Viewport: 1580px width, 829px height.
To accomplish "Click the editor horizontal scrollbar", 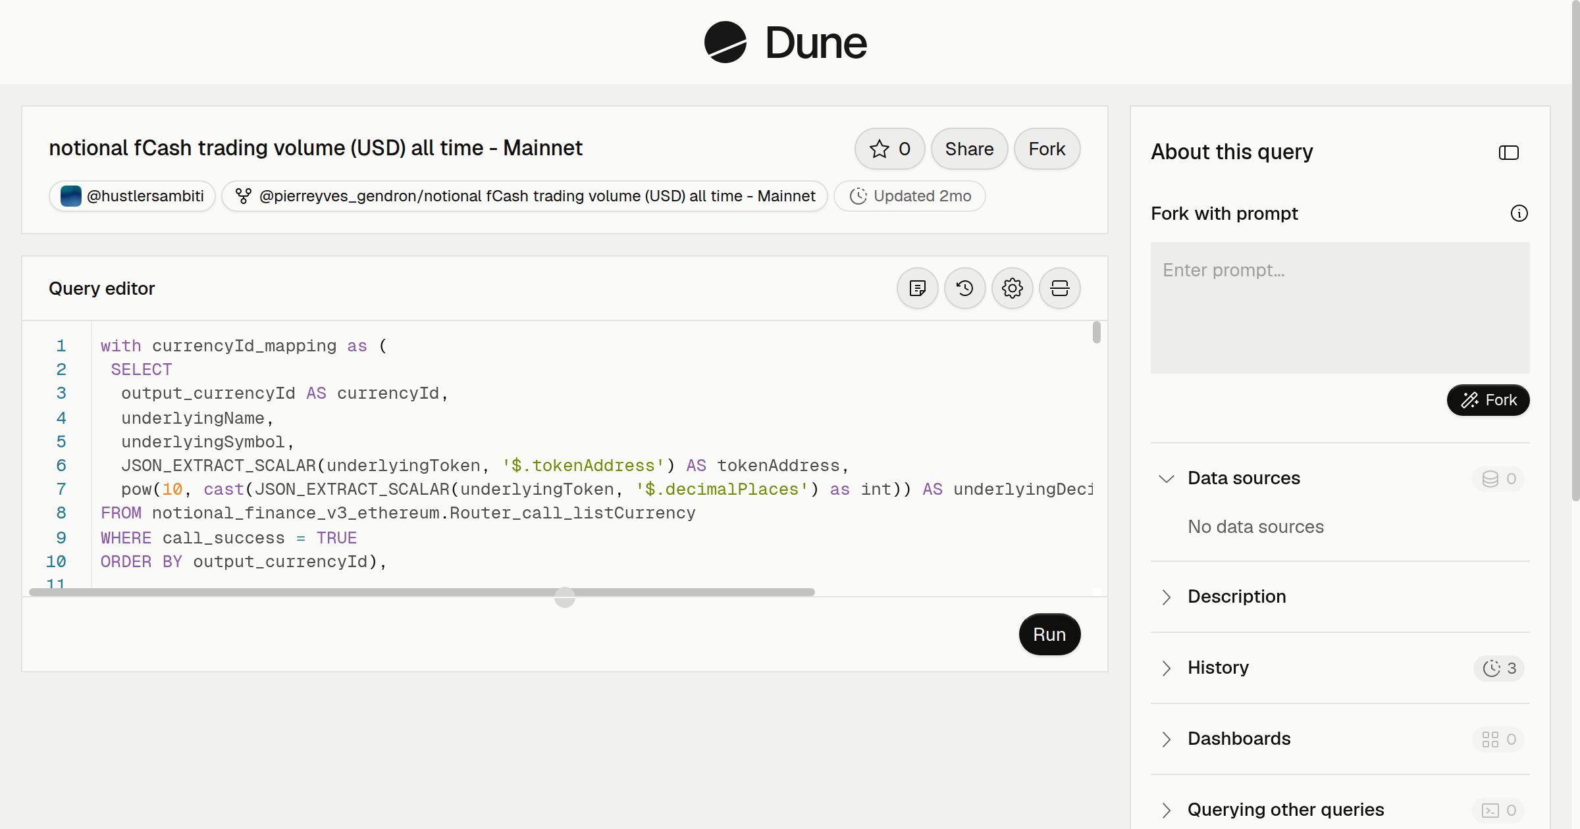I will pyautogui.click(x=422, y=592).
